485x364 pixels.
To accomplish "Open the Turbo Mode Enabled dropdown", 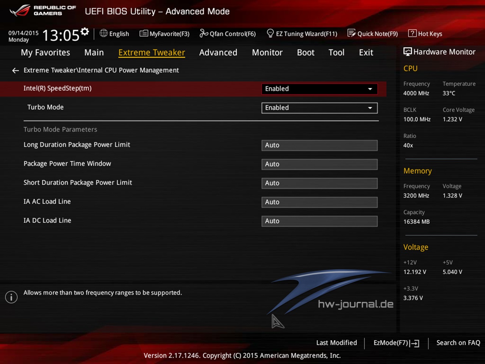I will pos(319,108).
